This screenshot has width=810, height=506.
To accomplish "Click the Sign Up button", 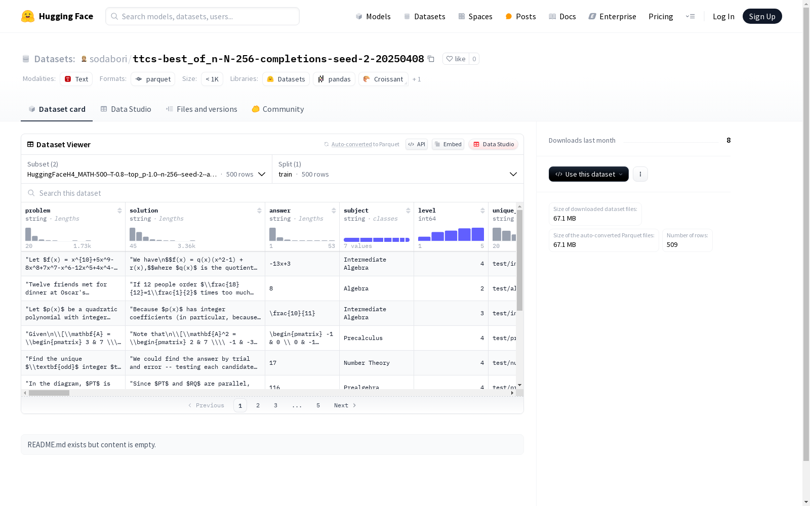I will tap(762, 16).
